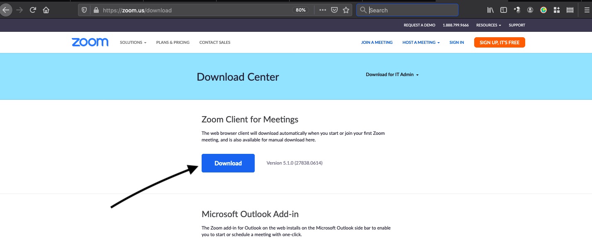This screenshot has height=244, width=592.
Task: Open Plans & Pricing page
Action: pos(173,43)
